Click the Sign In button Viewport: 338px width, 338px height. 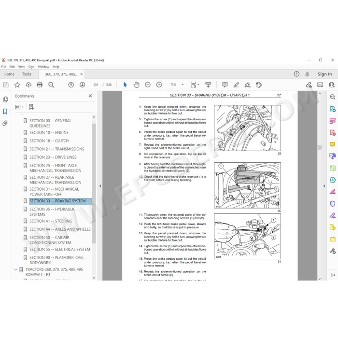coord(324,74)
